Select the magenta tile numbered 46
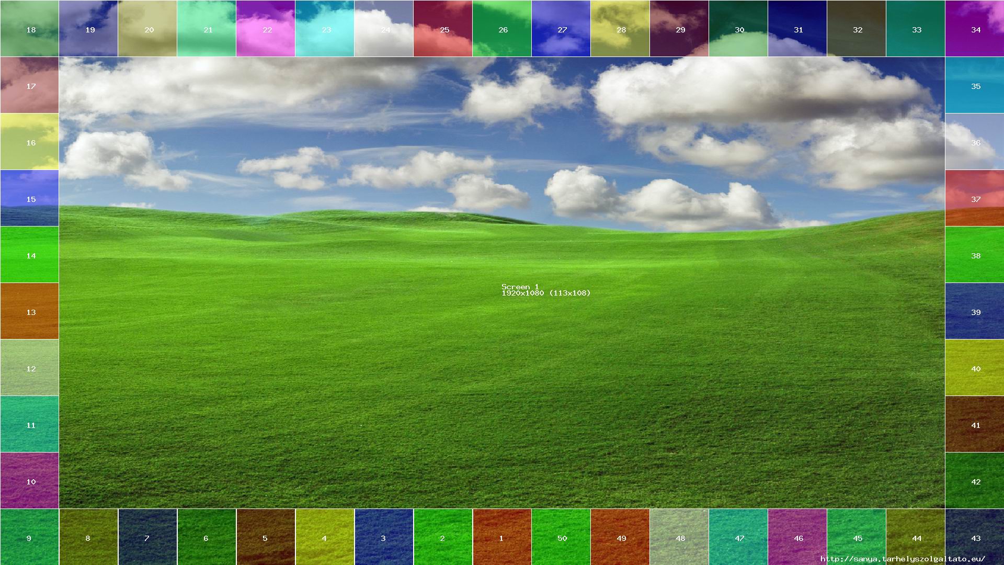 point(797,537)
